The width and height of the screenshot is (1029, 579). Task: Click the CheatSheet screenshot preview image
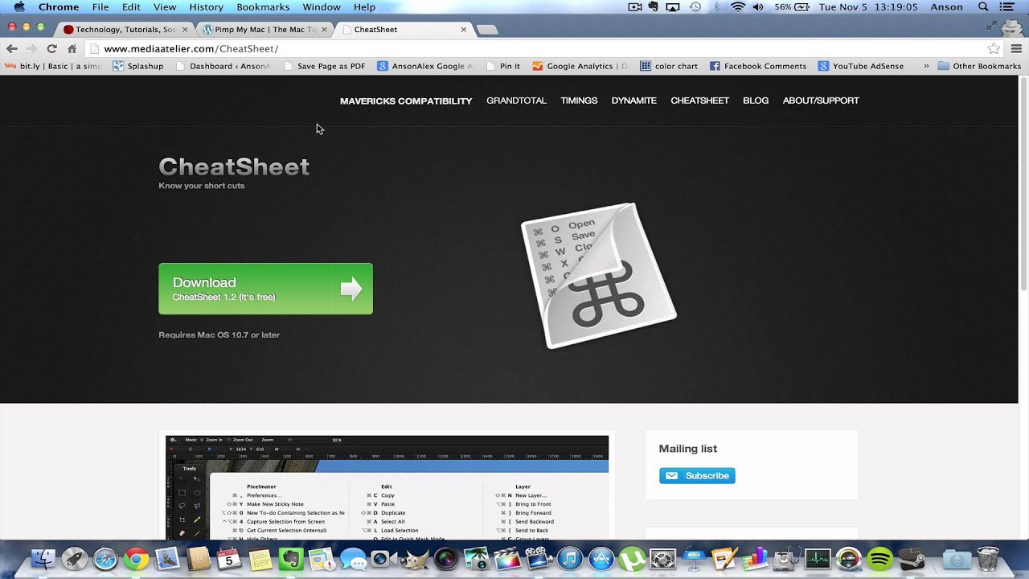point(387,487)
